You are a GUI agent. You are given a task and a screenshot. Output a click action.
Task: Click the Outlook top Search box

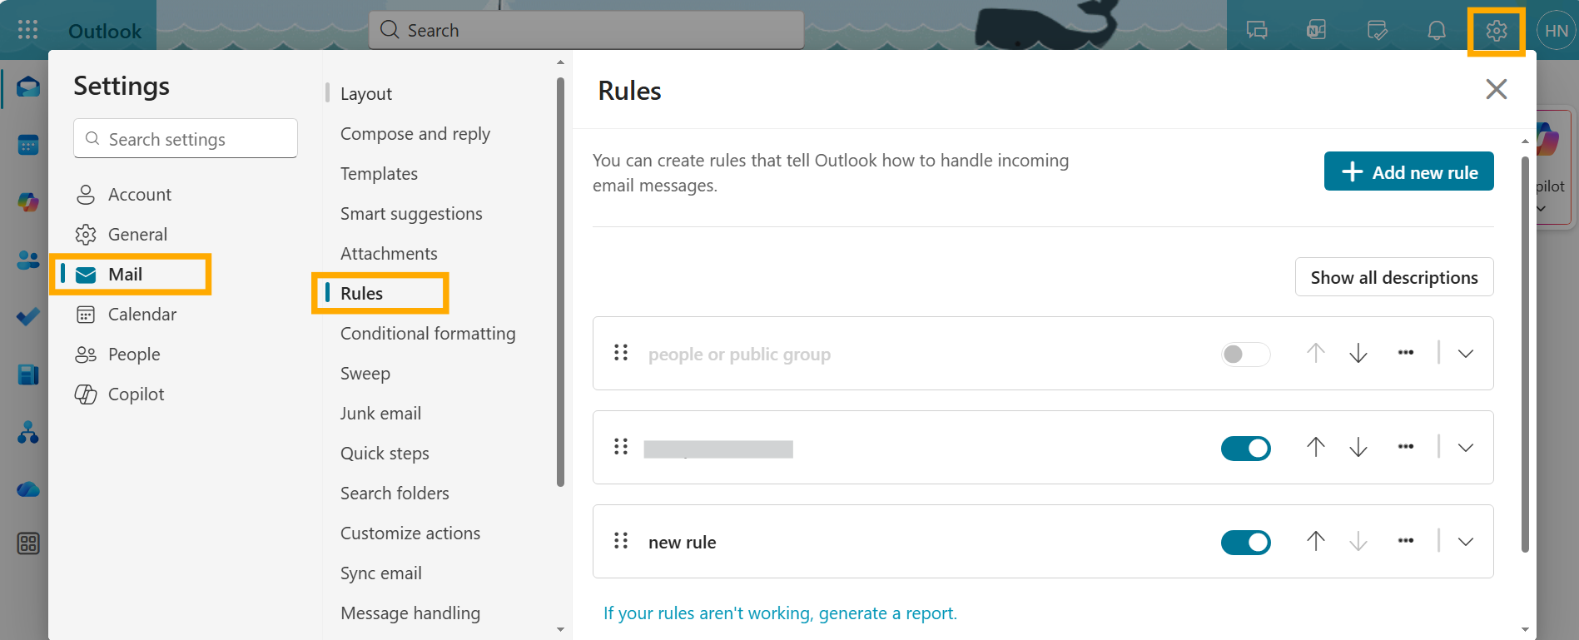click(x=586, y=30)
